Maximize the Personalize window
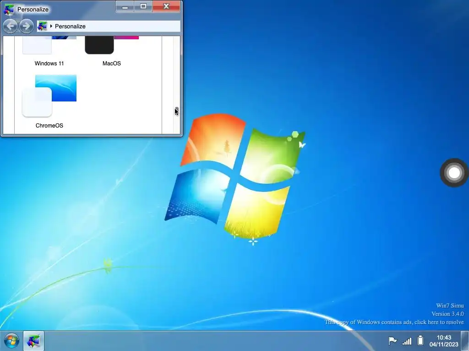469x351 pixels. (143, 6)
